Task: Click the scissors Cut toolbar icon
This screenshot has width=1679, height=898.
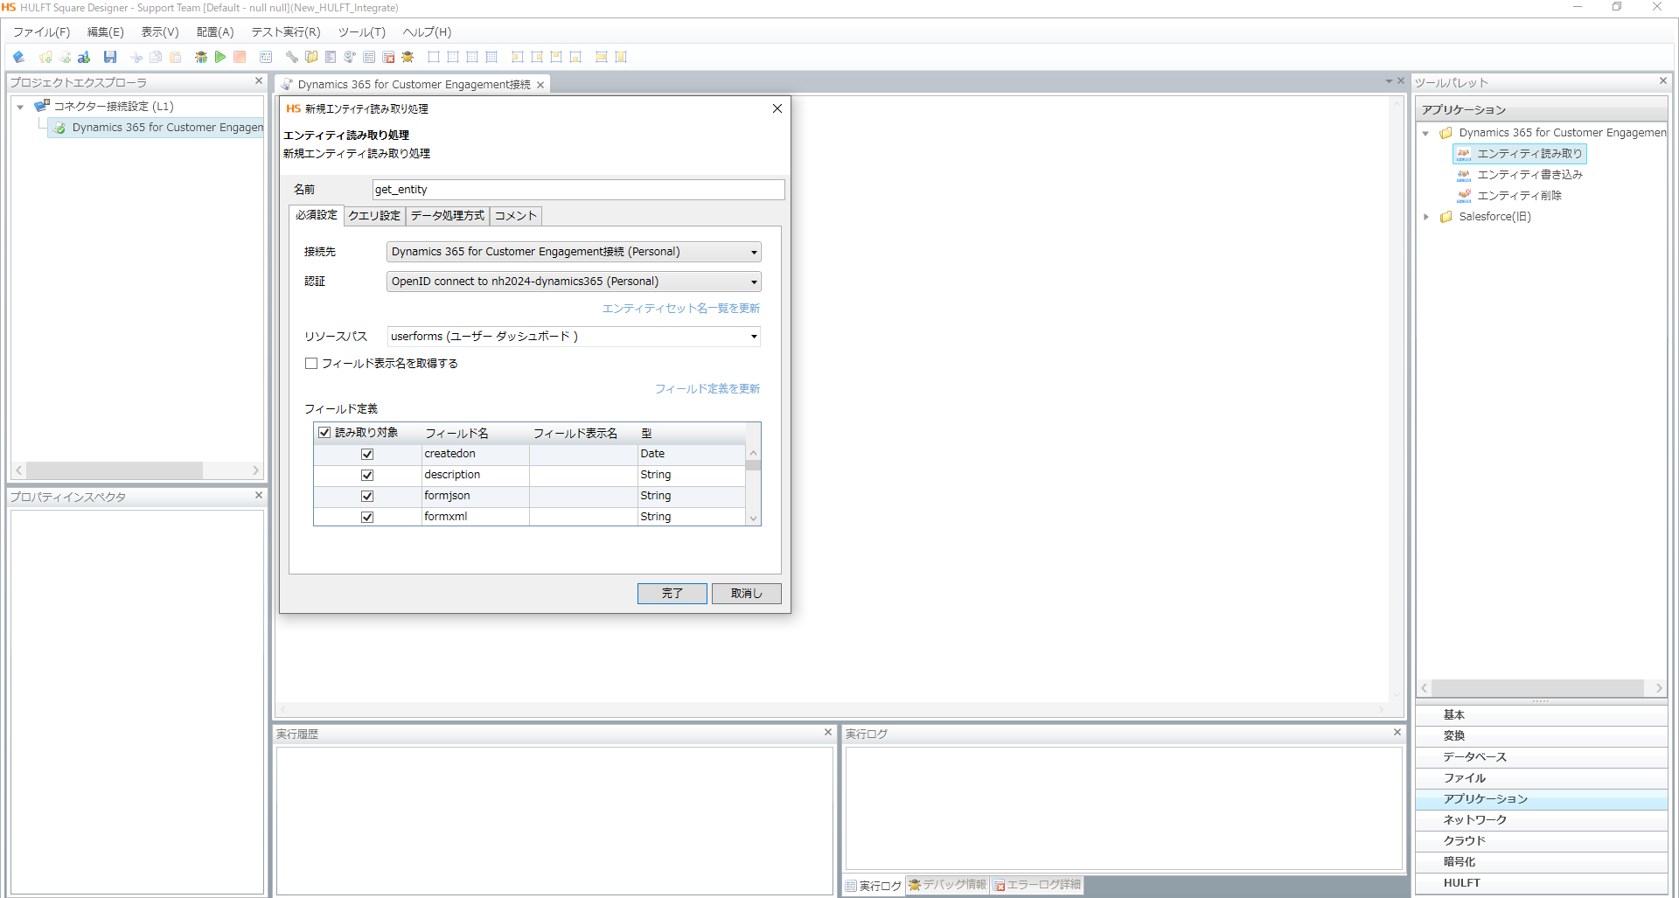Action: tap(136, 57)
